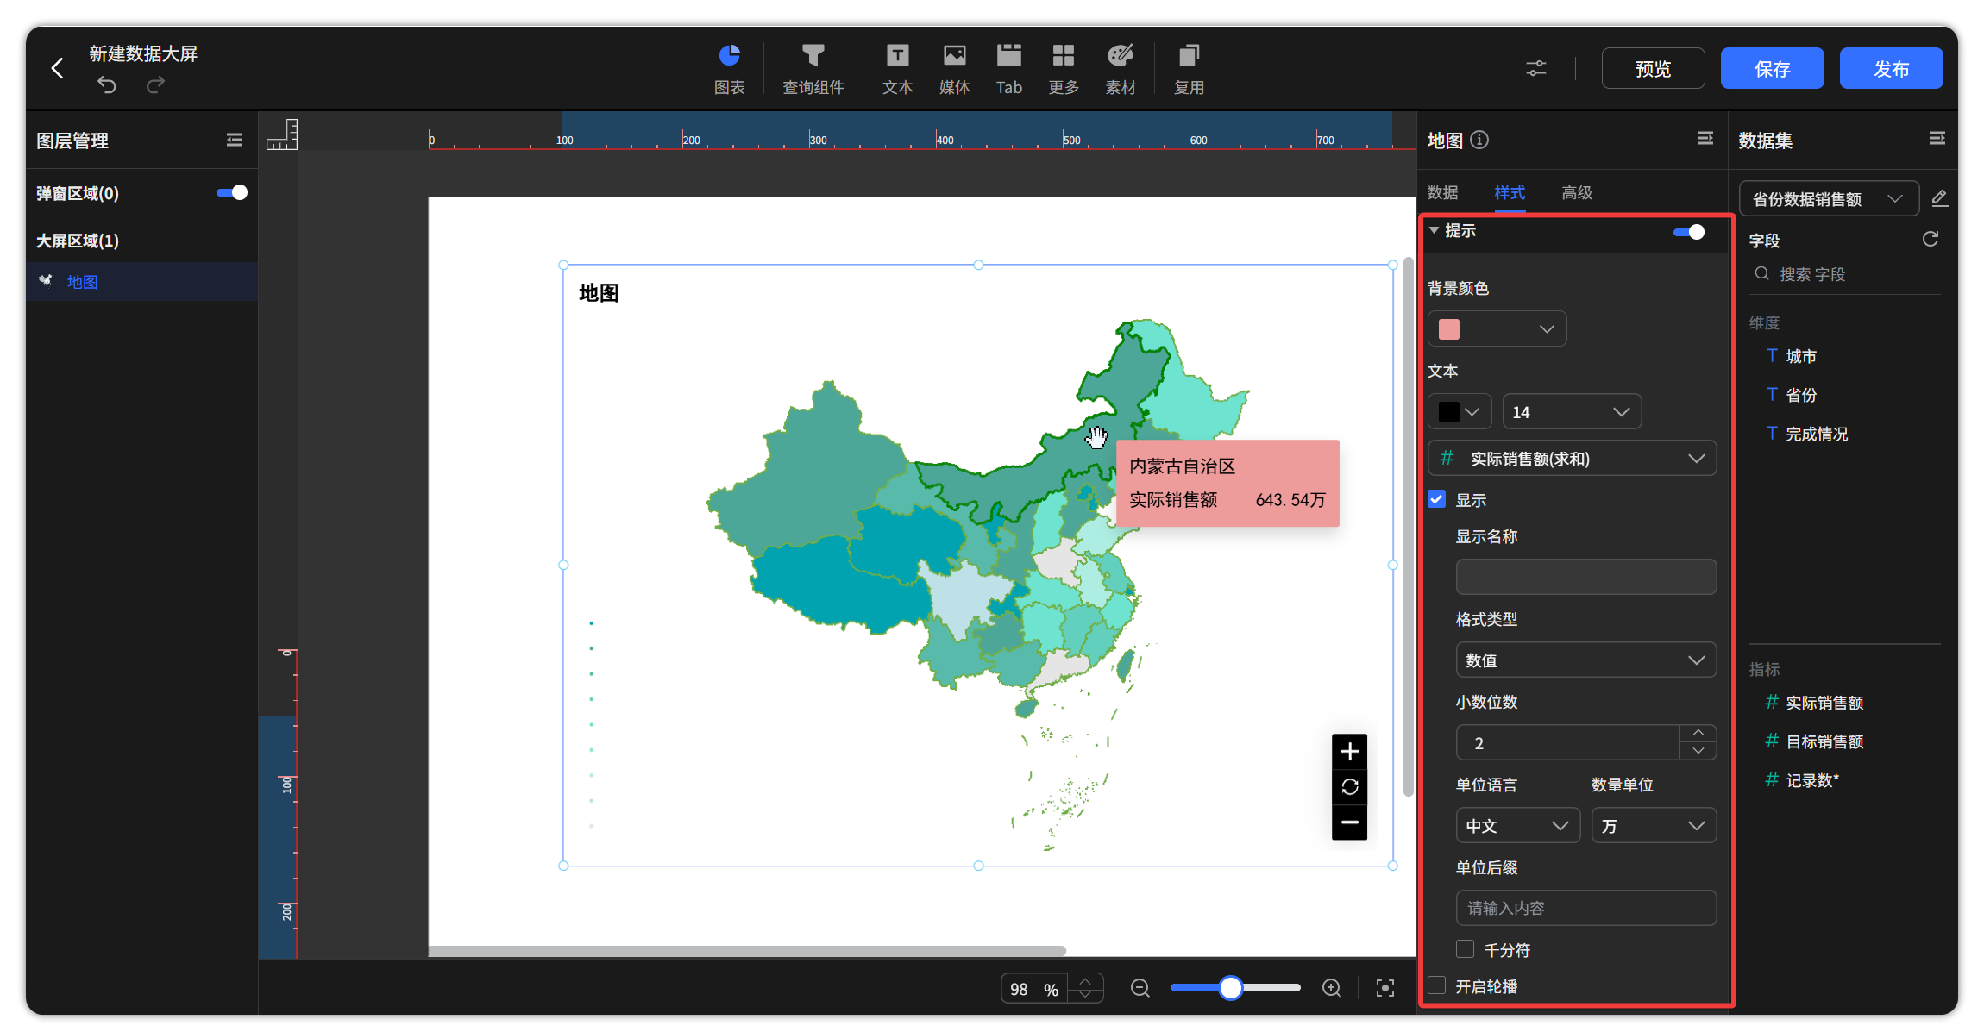Viewport: 1984px width, 1032px height.
Task: Toggle the 弹窗区域 switch
Action: point(232,192)
